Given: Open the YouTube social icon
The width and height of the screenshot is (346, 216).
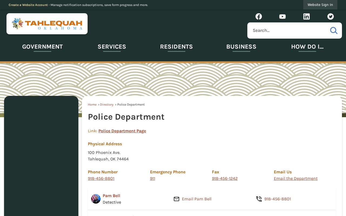Looking at the screenshot, I should coord(282,16).
